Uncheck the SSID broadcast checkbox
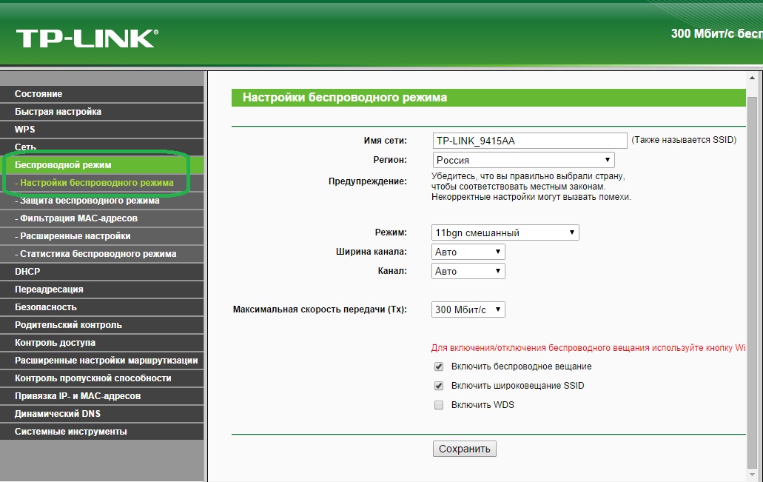 [x=439, y=386]
